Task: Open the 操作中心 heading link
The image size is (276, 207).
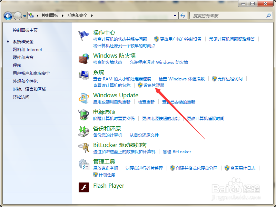Action: (x=104, y=32)
